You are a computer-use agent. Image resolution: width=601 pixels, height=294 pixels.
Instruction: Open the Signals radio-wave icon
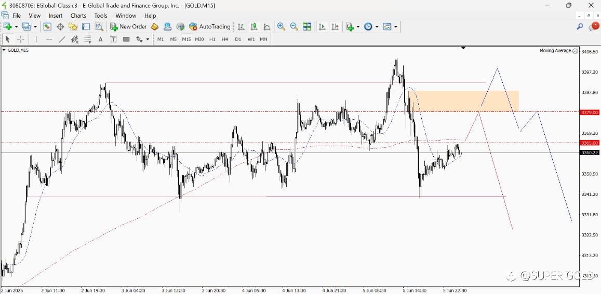coord(181,26)
